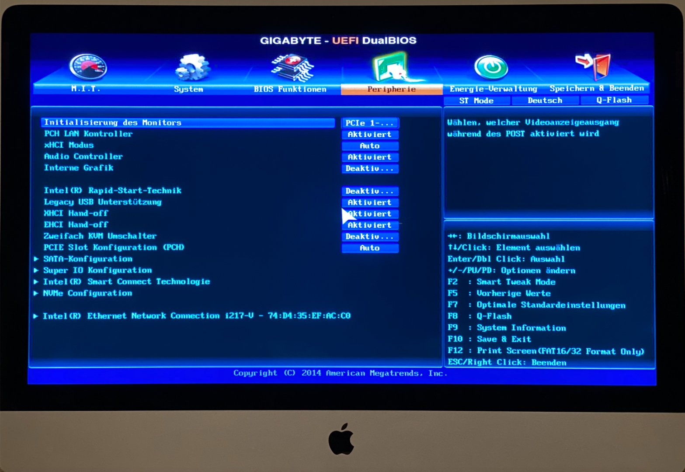
Task: Expand the SATA-Konfiguration submenu arrow
Action: pos(36,259)
